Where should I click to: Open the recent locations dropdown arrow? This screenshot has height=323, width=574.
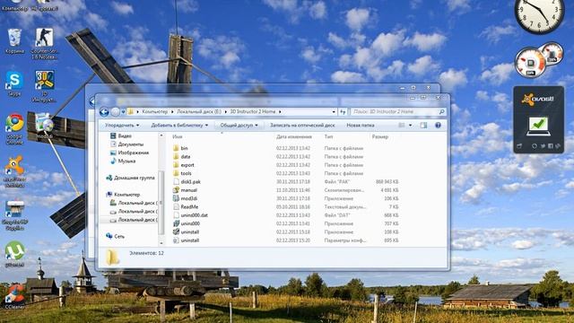point(124,112)
